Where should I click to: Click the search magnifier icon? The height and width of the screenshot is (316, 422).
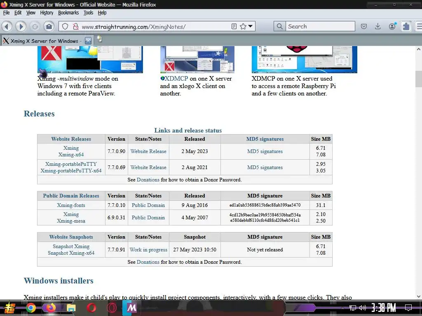pos(280,26)
